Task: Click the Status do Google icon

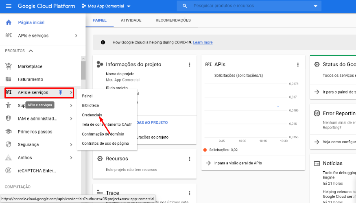Action: [x=317, y=64]
